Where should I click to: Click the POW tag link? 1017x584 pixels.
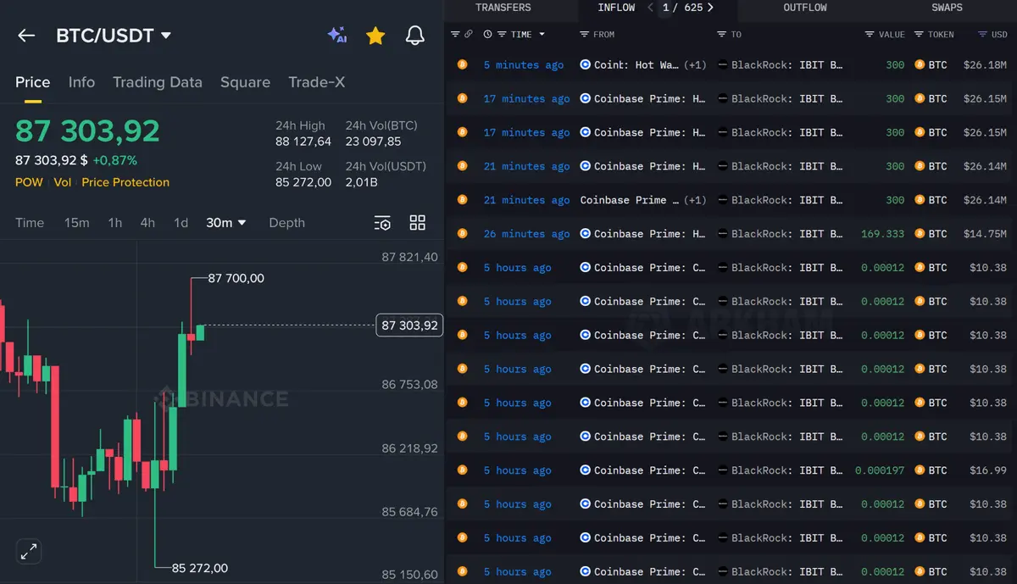coord(29,182)
